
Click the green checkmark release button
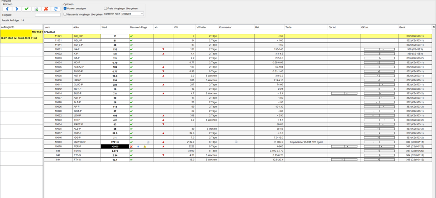[x=26, y=9]
